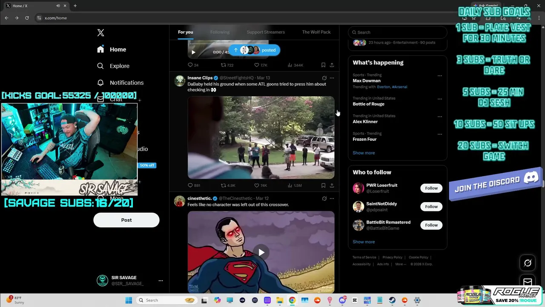Click the blue Post button

click(x=126, y=220)
